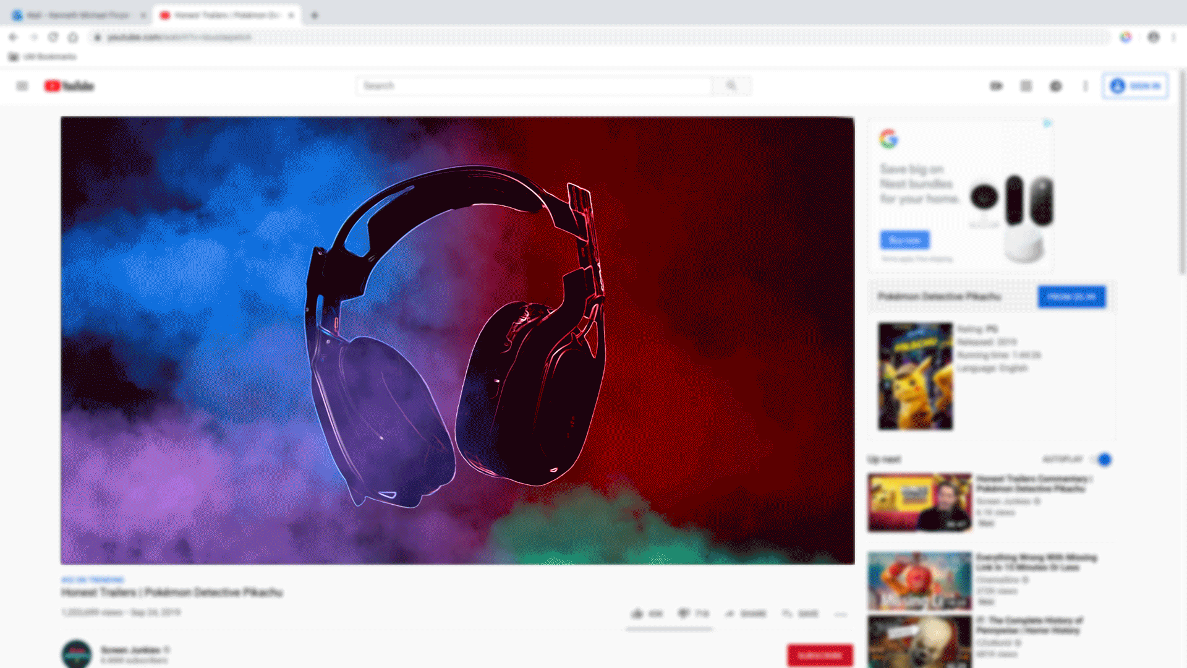Open the Detective Pikachu movie poster
This screenshot has height=668, width=1187.
tap(915, 376)
